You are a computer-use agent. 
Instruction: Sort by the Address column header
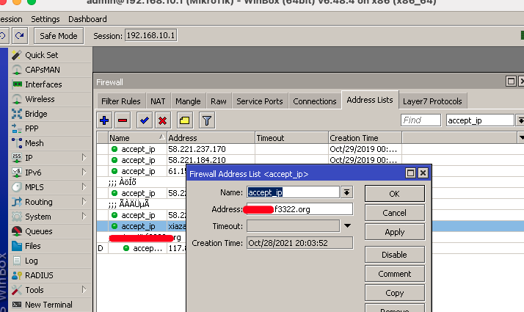[x=211, y=138]
